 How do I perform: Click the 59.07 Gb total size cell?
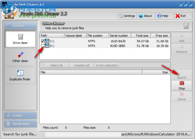point(143,41)
